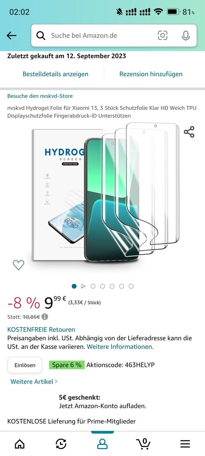Select the first image indicator dot

[x=74, y=286]
